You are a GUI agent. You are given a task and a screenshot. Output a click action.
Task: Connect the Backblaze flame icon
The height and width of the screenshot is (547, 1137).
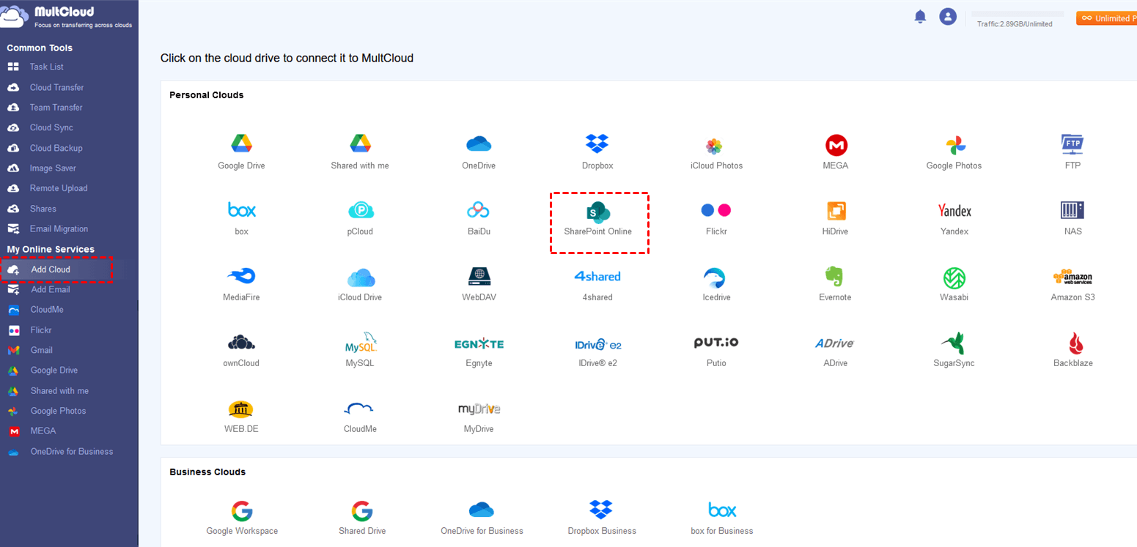tap(1076, 343)
